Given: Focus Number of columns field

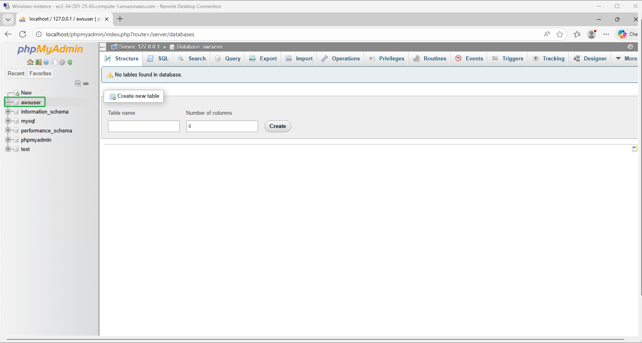Looking at the screenshot, I should 222,126.
